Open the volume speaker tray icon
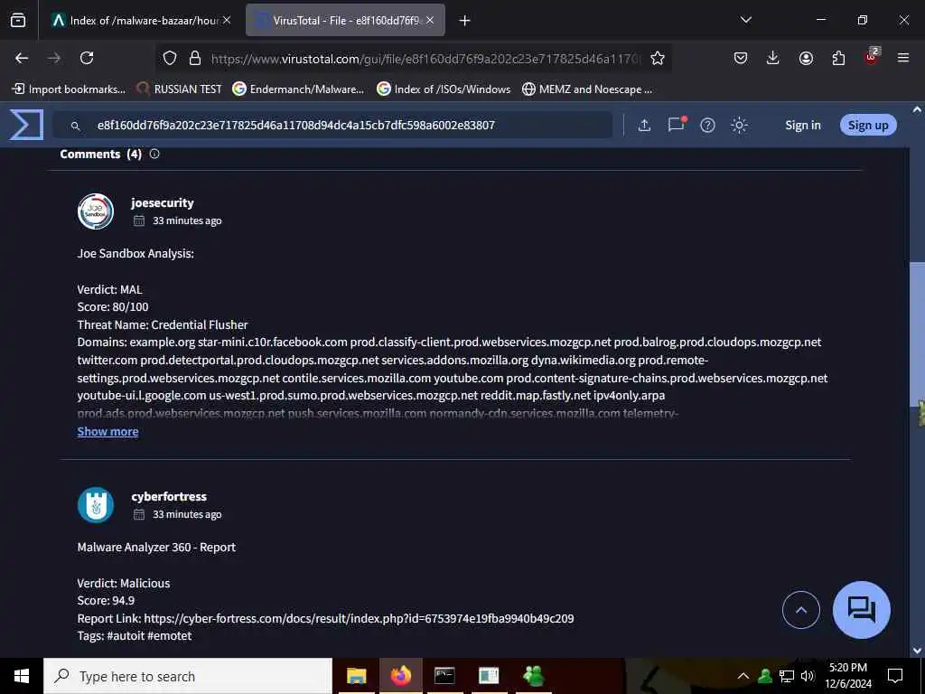This screenshot has height=694, width=925. point(808,676)
